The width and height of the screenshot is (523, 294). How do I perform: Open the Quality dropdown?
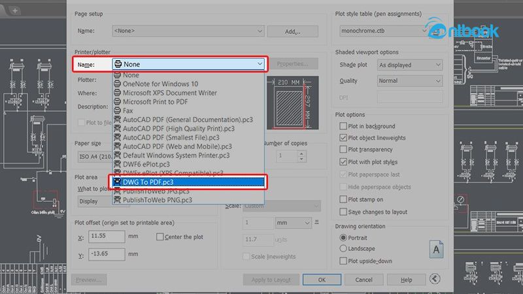coord(410,80)
